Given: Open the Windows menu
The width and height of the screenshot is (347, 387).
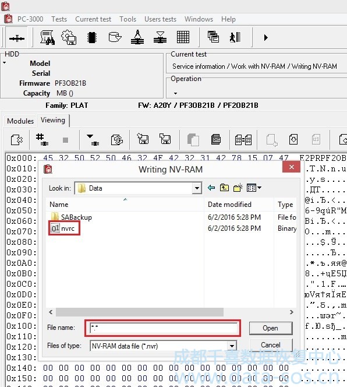Looking at the screenshot, I should (199, 19).
